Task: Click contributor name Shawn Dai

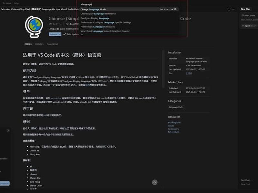Action: pyautogui.click(x=35, y=178)
